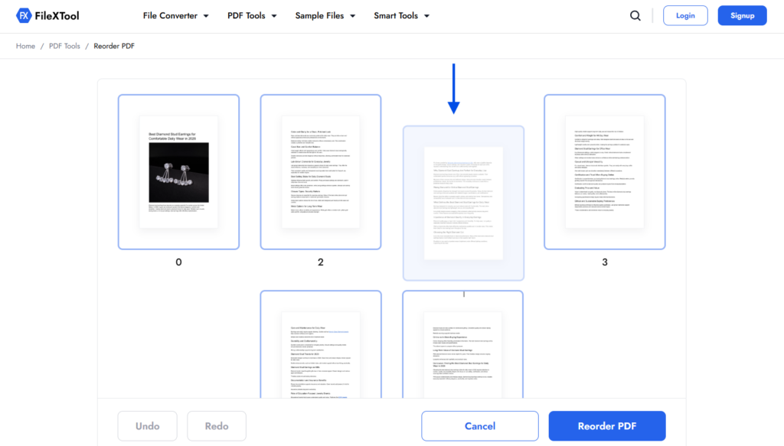Click the page thumbnail labeled 3
Image resolution: width=784 pixels, height=446 pixels.
click(x=604, y=172)
